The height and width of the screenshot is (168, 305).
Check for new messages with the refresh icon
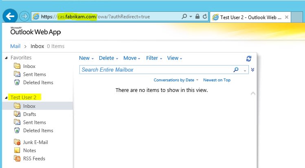pos(249,59)
